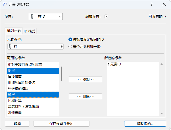The height and width of the screenshot is (130, 171).
Task: Select 每个元素的唯一ID radio option
Action: tap(70, 46)
